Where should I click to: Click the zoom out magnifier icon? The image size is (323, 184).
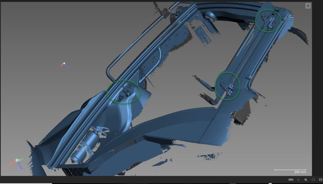[298, 180]
